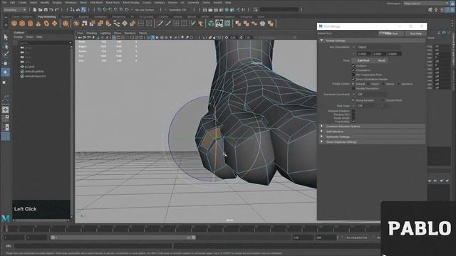Select the arrow Select tool in toolbox

pyautogui.click(x=6, y=37)
